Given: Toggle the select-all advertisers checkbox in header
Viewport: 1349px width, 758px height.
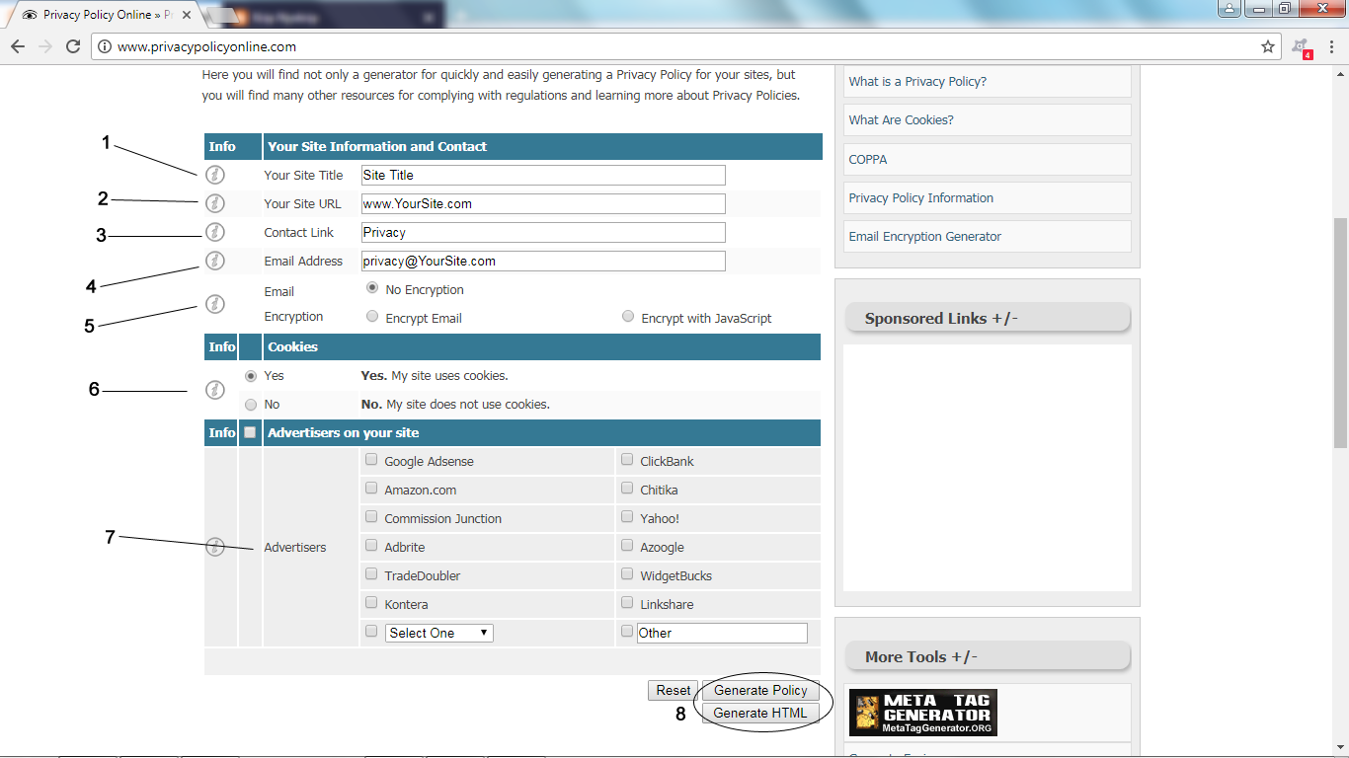Looking at the screenshot, I should coord(250,432).
